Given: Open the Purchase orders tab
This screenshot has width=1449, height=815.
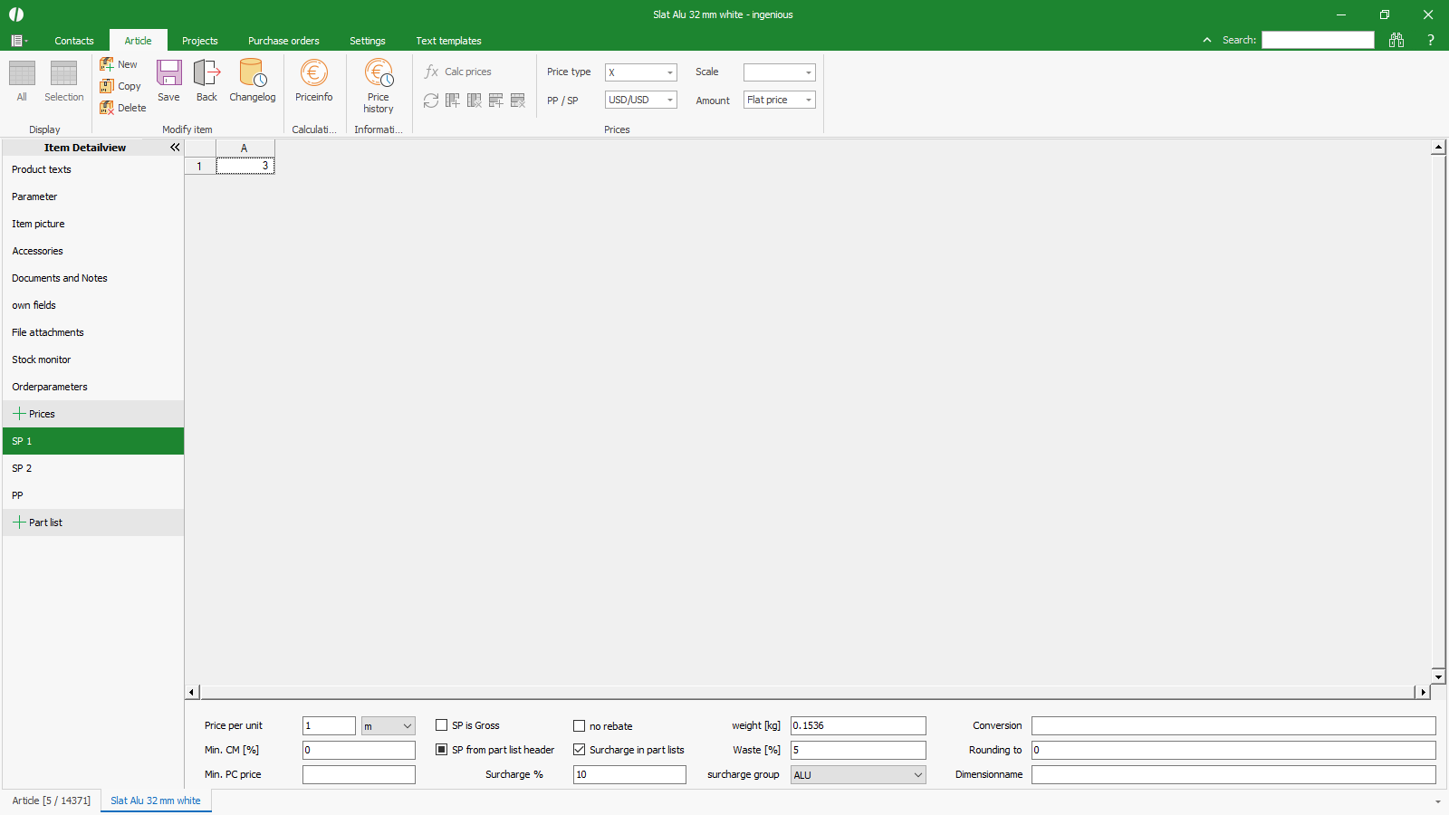Looking at the screenshot, I should point(283,41).
